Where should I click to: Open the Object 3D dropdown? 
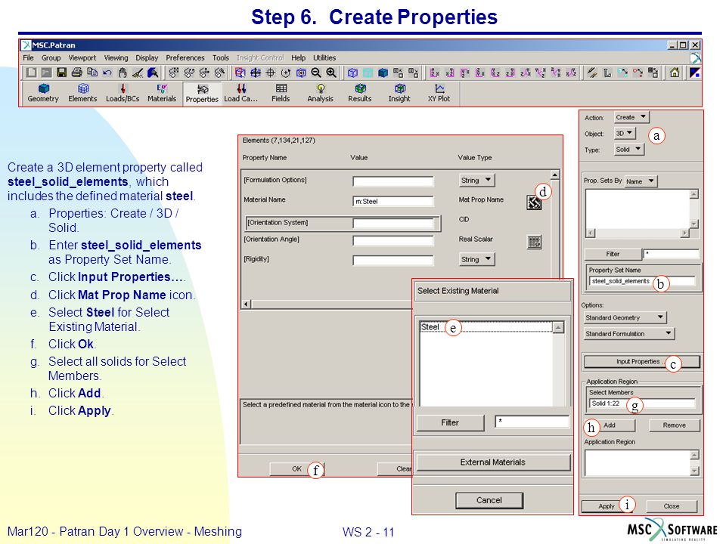pos(625,133)
